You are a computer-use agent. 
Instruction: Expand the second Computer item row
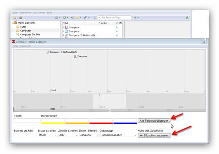click(x=63, y=31)
